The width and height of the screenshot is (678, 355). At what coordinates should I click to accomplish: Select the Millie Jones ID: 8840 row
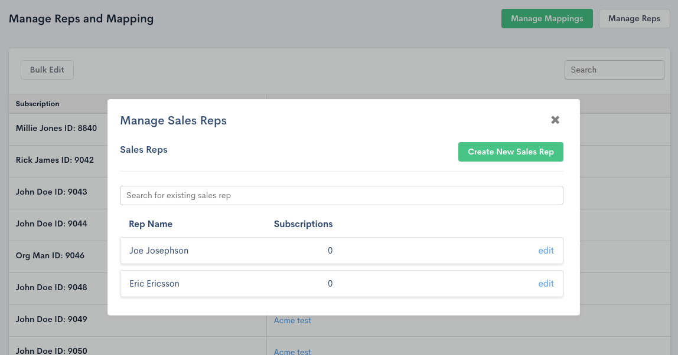coord(56,128)
